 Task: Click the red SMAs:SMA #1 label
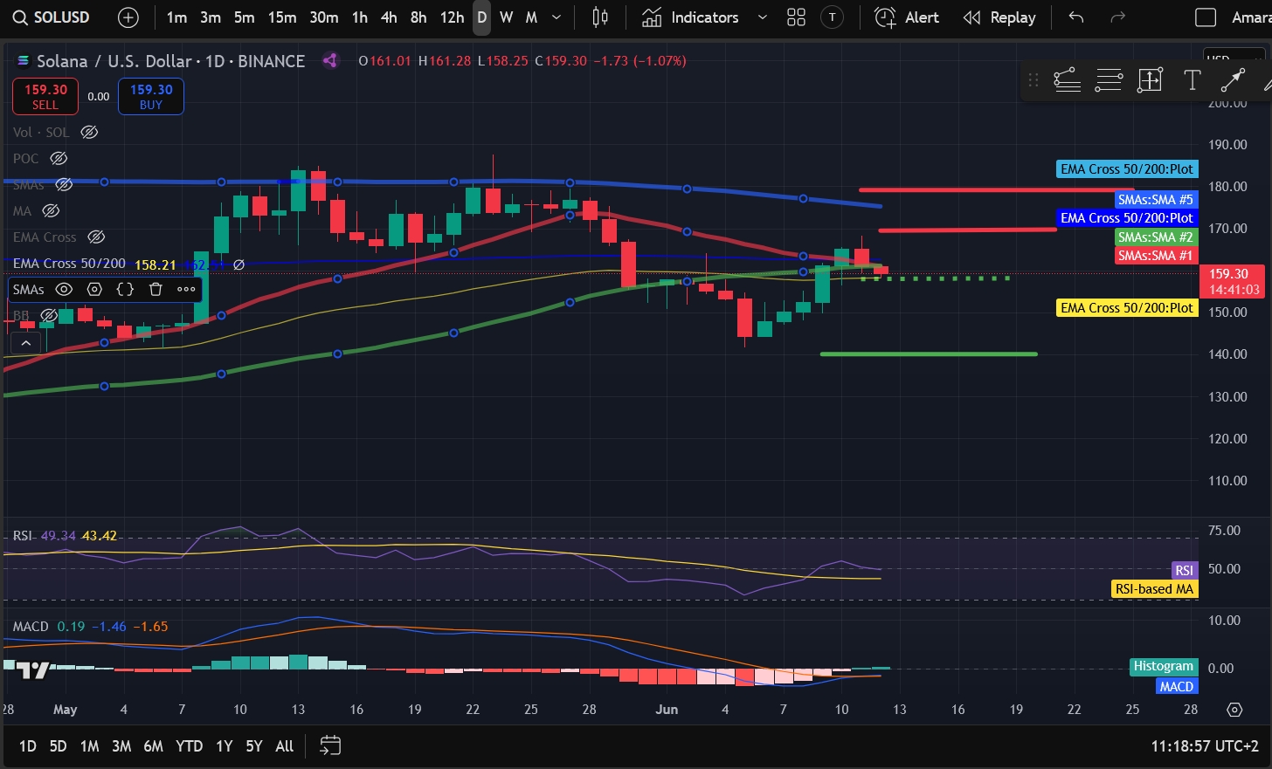click(1155, 256)
